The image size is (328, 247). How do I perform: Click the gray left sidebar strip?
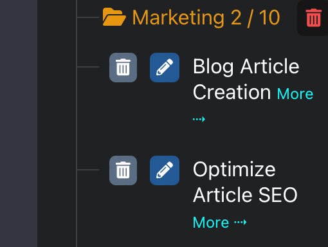coord(19,123)
